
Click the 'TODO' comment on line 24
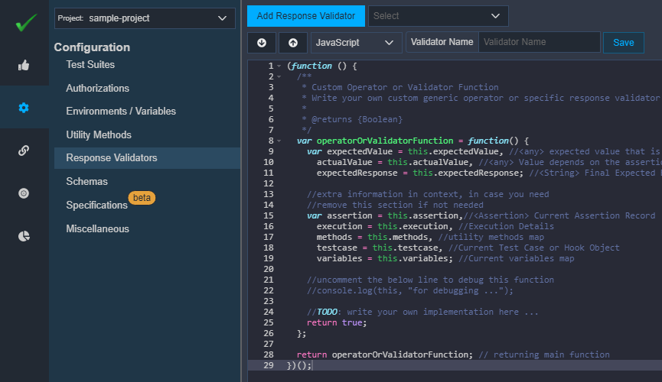328,312
